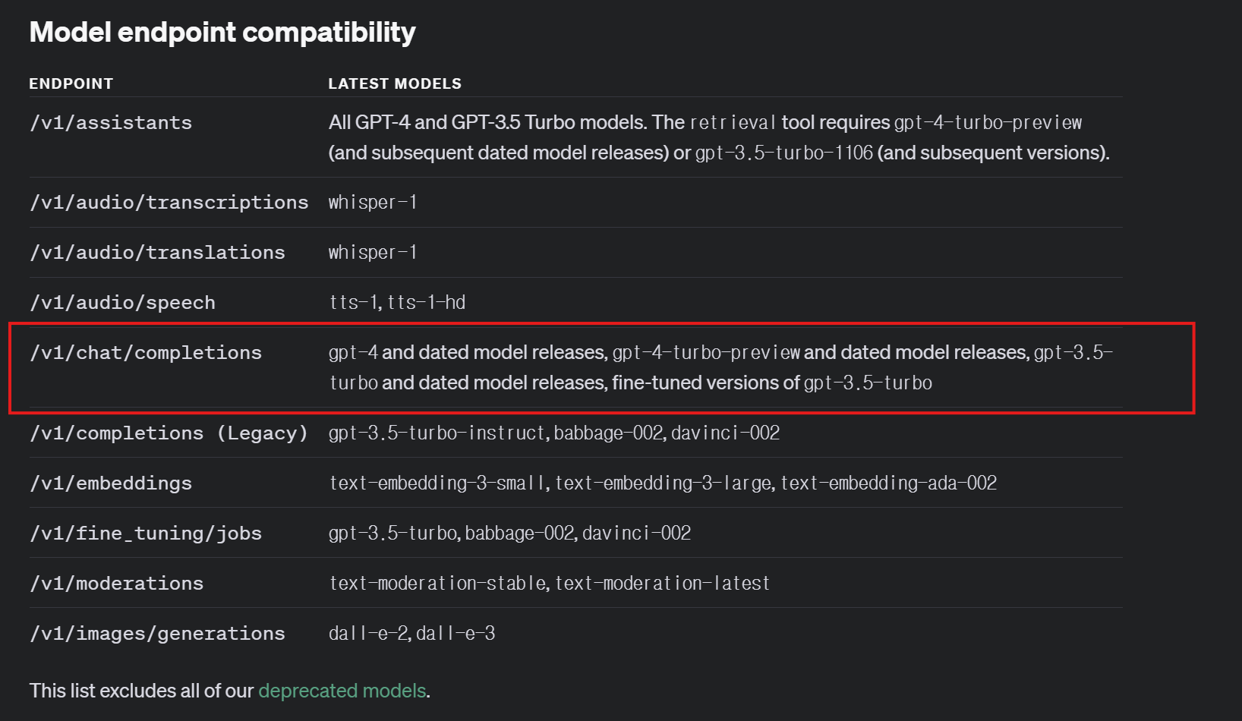The height and width of the screenshot is (721, 1242).
Task: Click the gpt-4-turbo-preview code text in assistants row
Action: [x=988, y=123]
